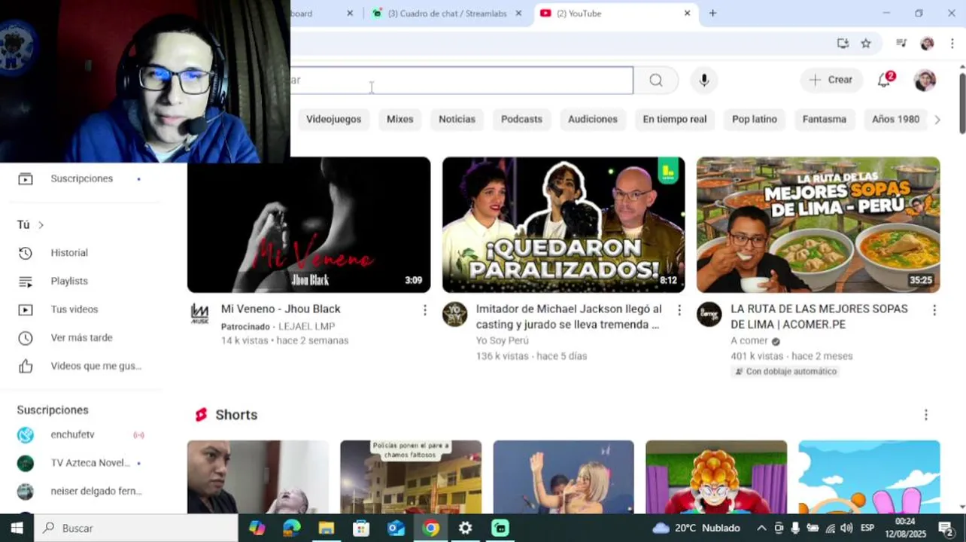Play the ¡Quedaron Paralizados! video thumbnail

(563, 224)
